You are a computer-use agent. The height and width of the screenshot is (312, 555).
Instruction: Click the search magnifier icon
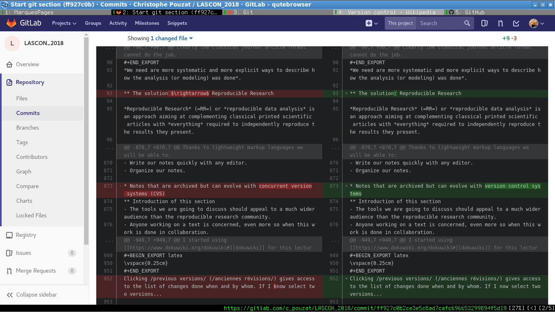(467, 23)
